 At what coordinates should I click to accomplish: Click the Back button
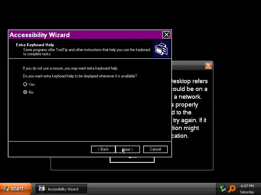pos(103,149)
